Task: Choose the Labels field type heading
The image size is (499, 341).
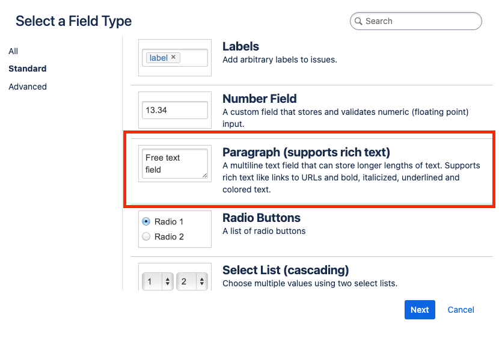Action: coord(240,46)
